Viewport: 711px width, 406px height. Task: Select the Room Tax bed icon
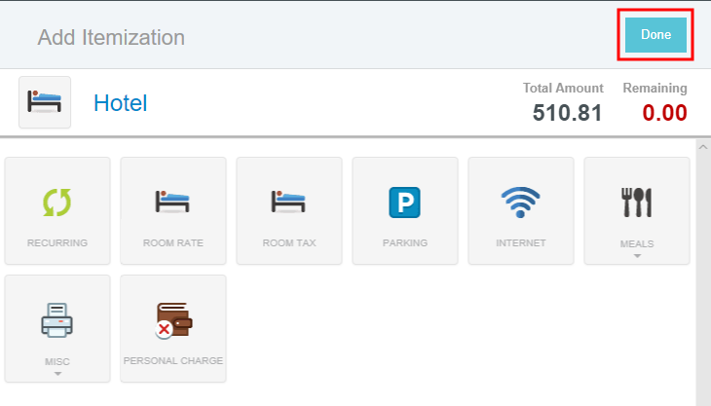[x=289, y=203]
